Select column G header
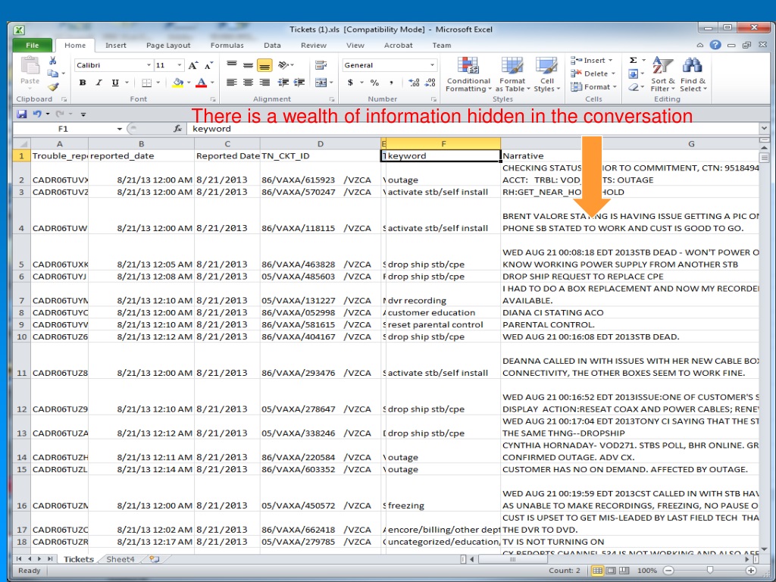 (691, 143)
